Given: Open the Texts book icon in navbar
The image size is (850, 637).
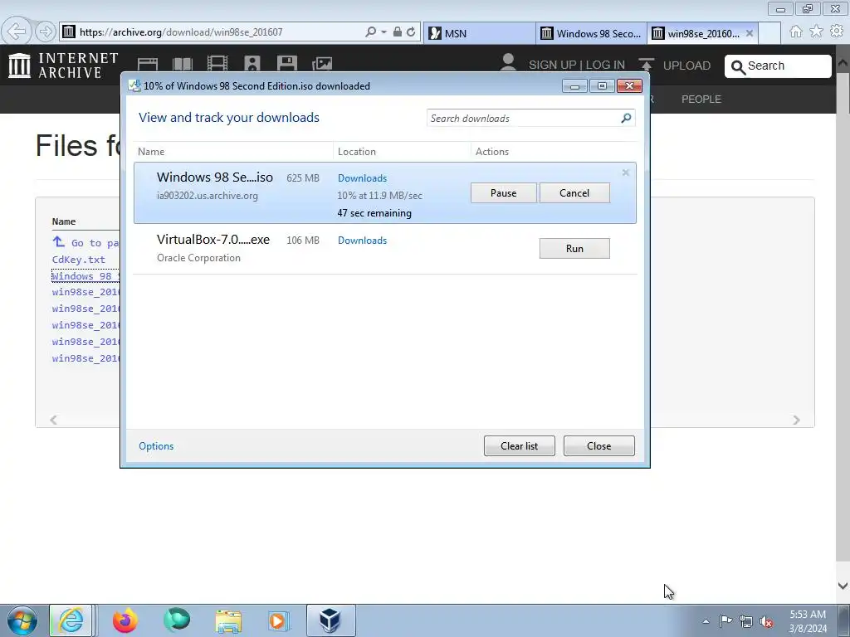Looking at the screenshot, I should click(182, 64).
